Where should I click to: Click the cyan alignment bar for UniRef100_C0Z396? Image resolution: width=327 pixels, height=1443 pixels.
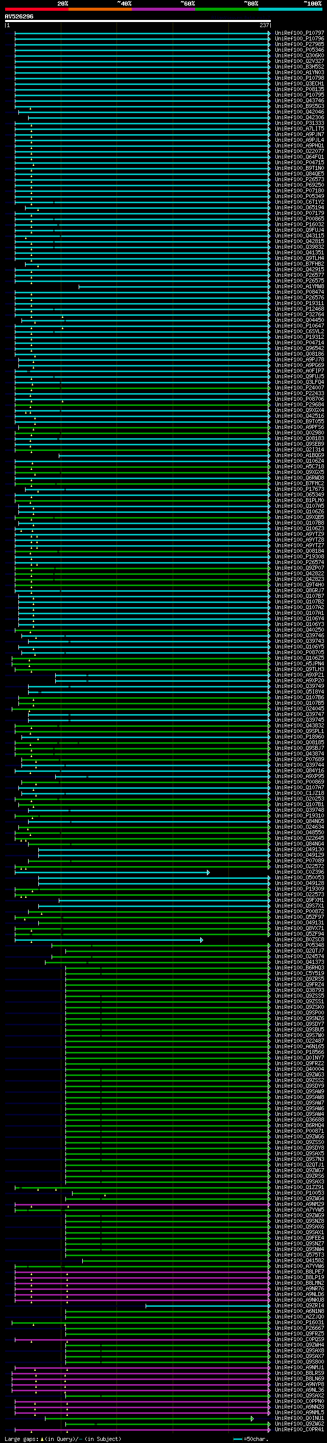coord(112,872)
